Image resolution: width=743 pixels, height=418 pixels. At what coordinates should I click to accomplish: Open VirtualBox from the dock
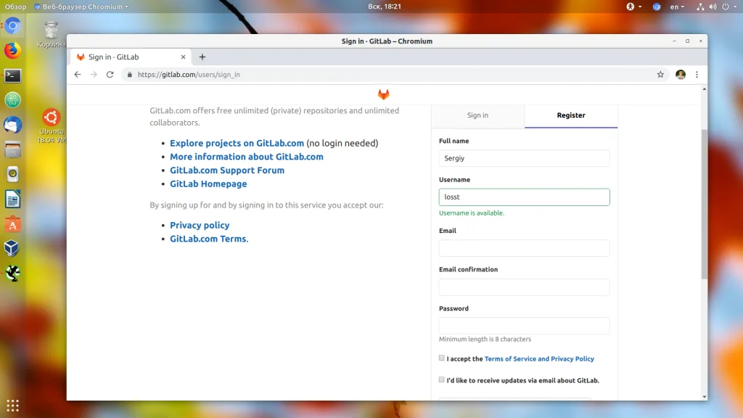(x=13, y=248)
